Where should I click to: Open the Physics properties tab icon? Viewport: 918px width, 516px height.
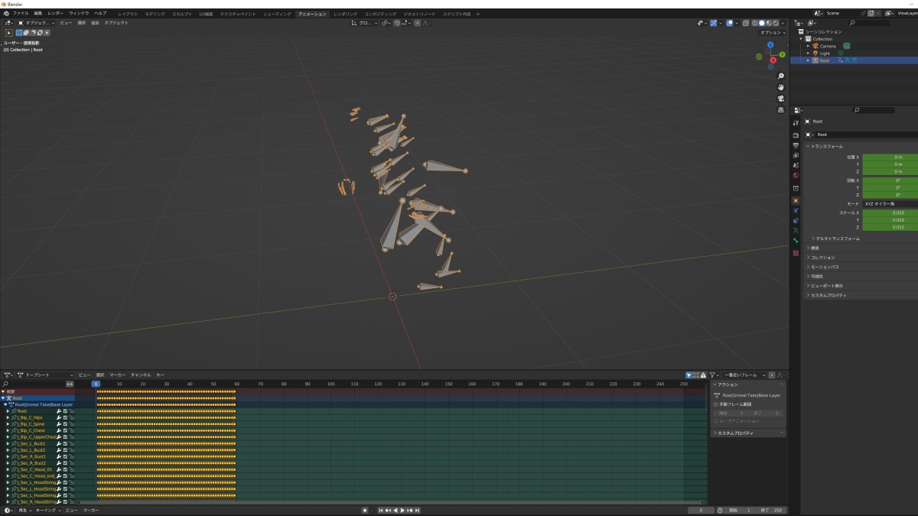pos(796,210)
